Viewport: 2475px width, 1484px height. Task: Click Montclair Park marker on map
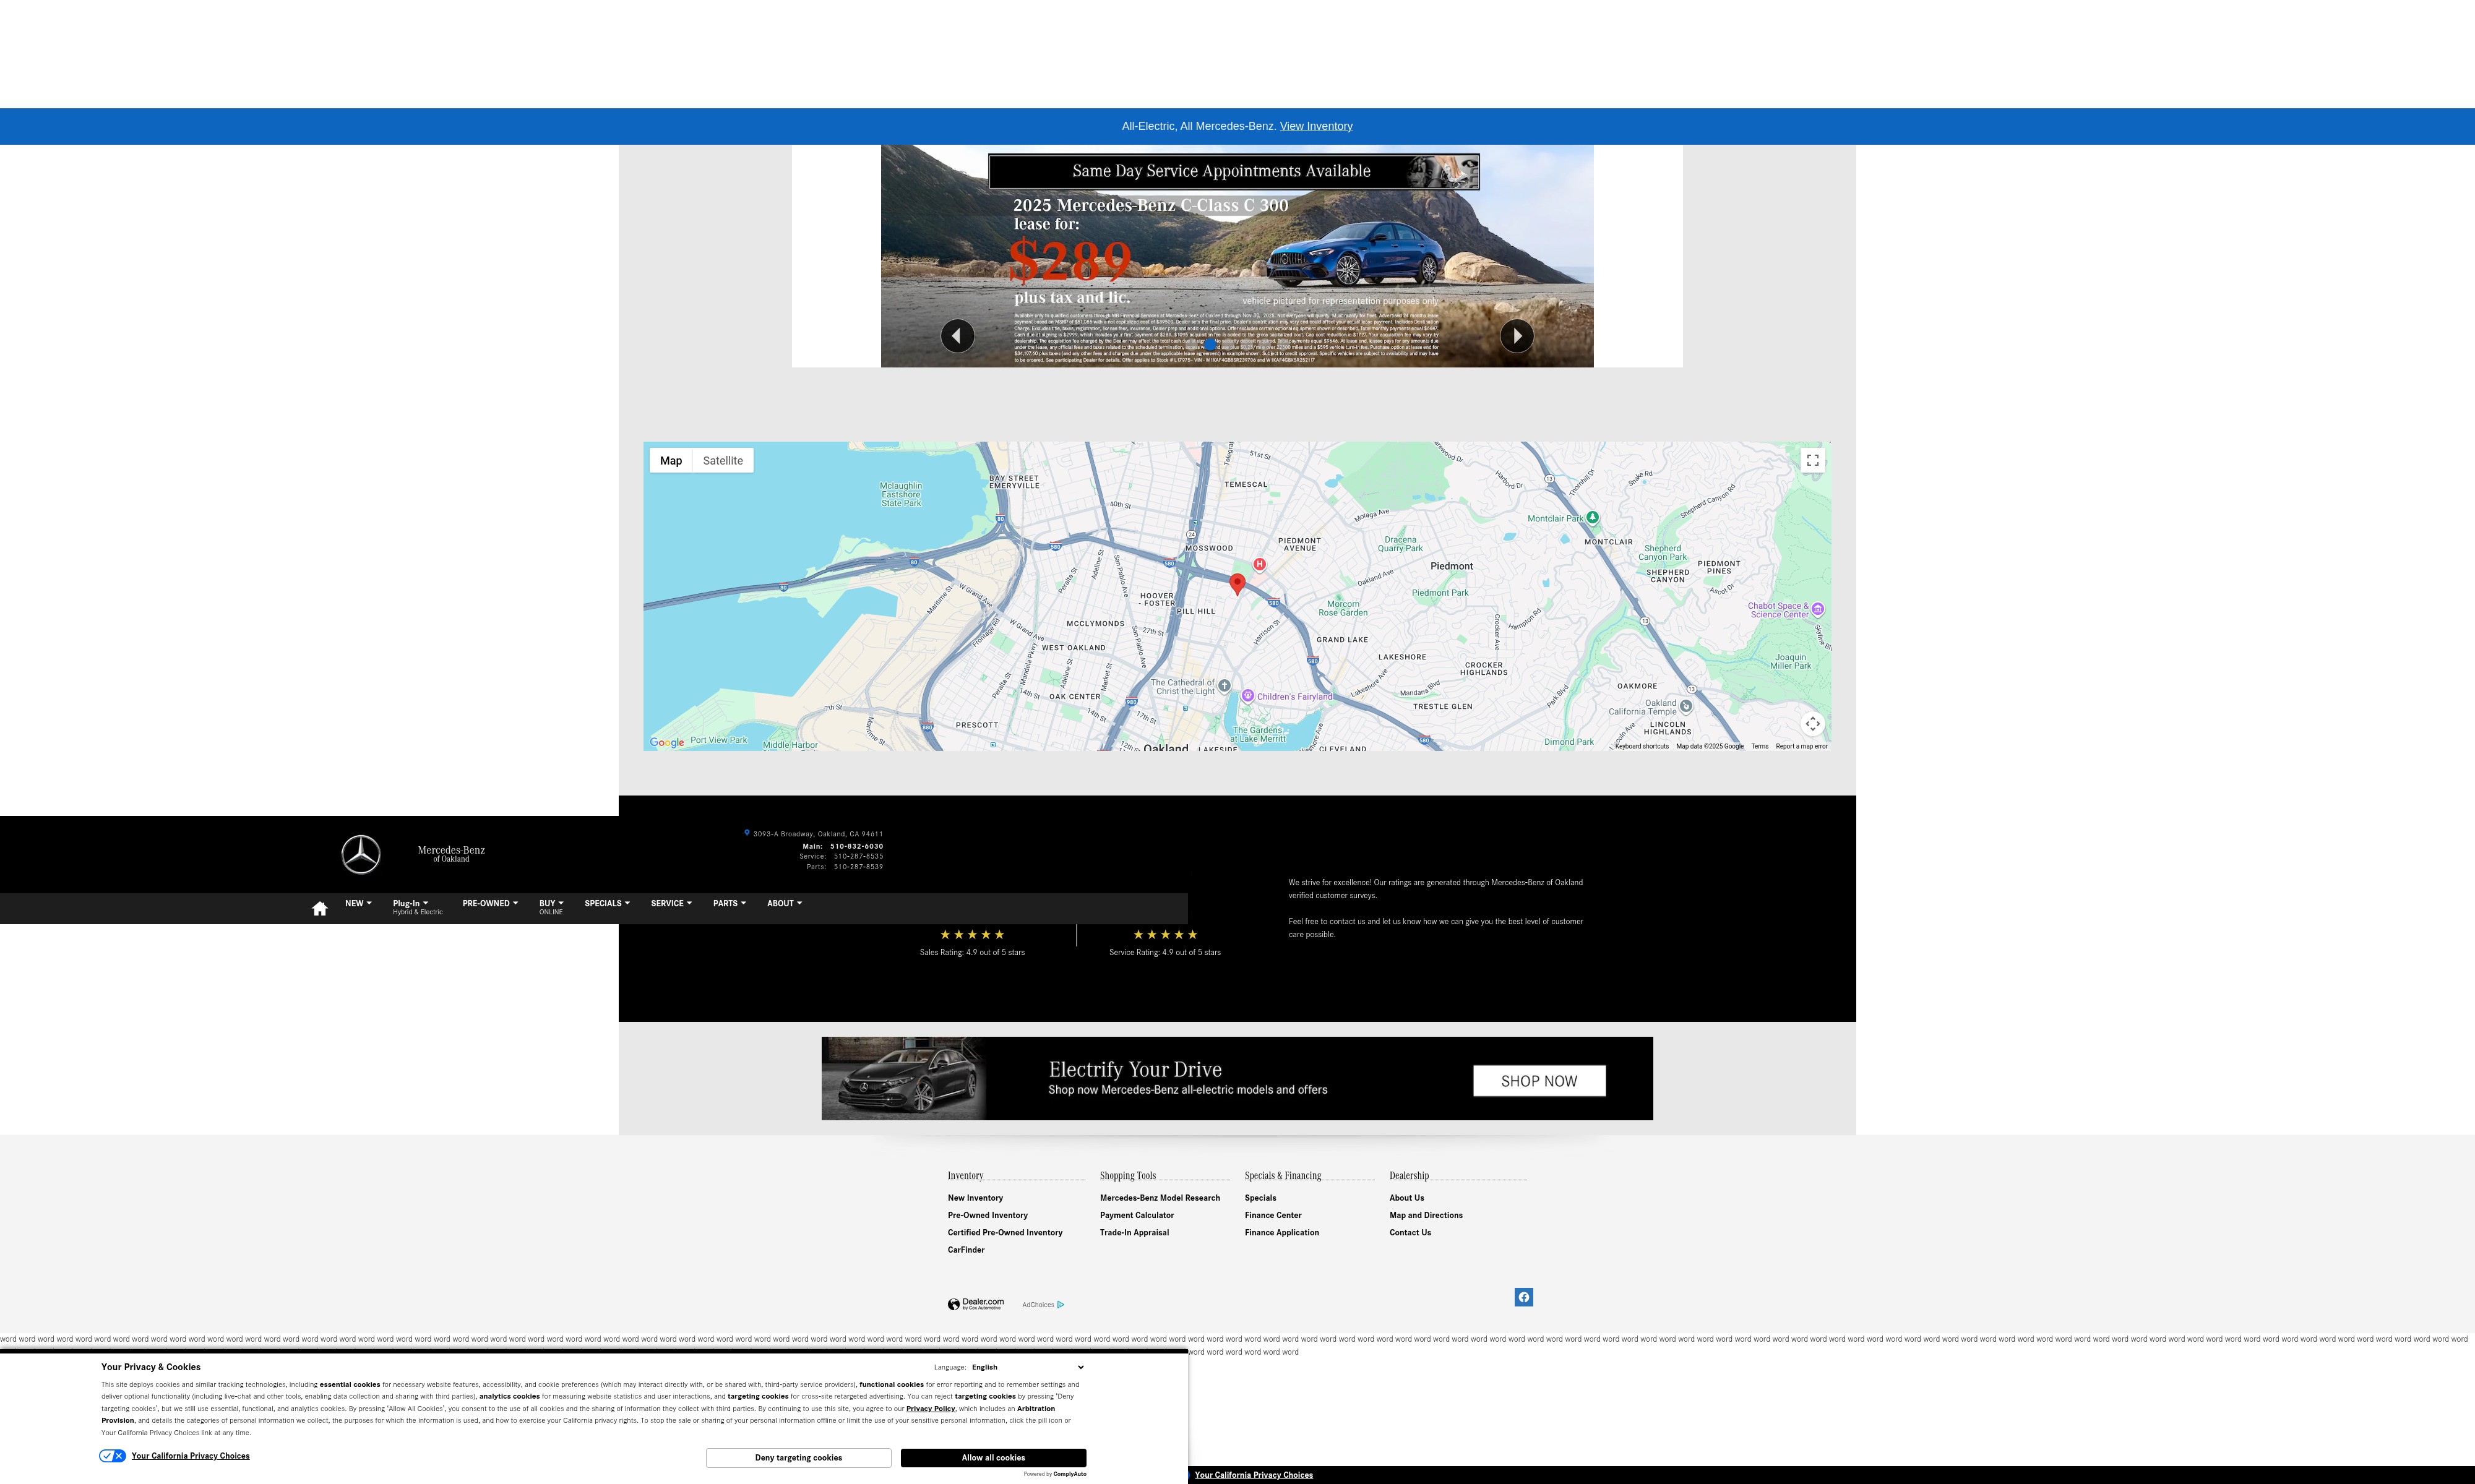click(x=1593, y=517)
